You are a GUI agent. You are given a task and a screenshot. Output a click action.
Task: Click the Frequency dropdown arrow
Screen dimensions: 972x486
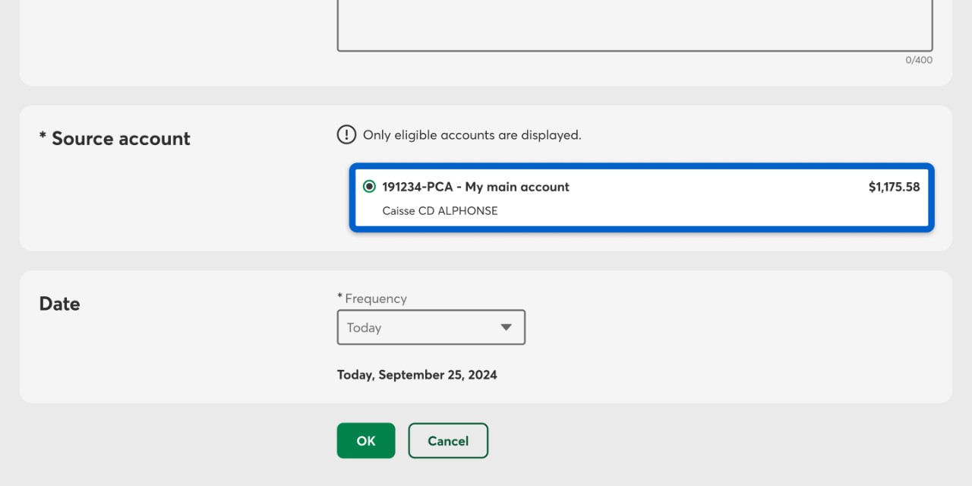[x=507, y=327]
